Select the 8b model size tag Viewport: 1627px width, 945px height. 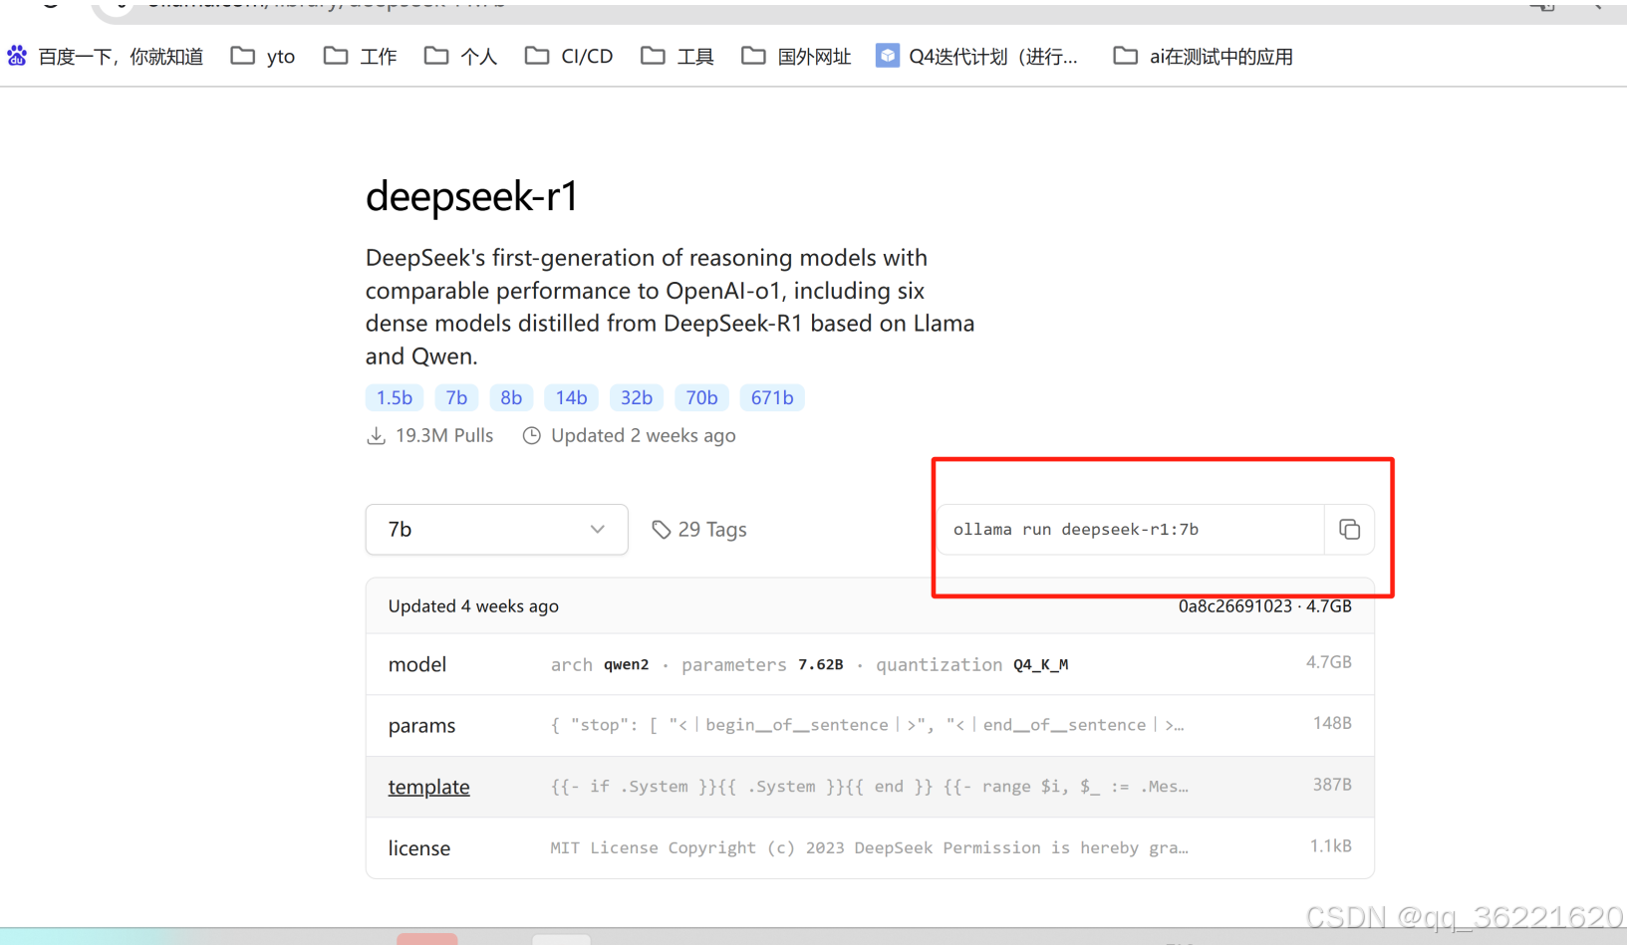coord(511,397)
